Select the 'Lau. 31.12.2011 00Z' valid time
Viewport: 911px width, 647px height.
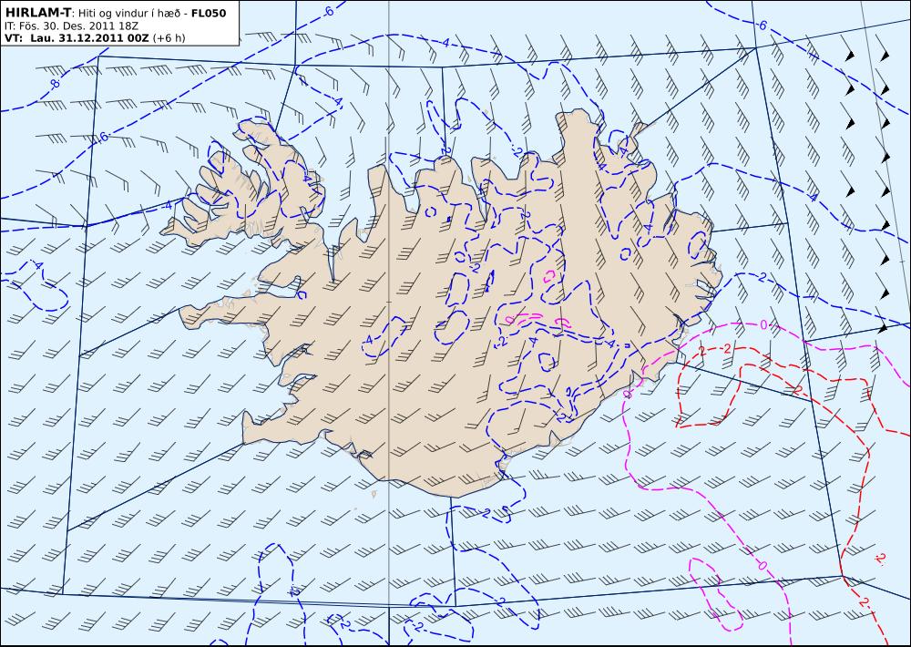89,38
